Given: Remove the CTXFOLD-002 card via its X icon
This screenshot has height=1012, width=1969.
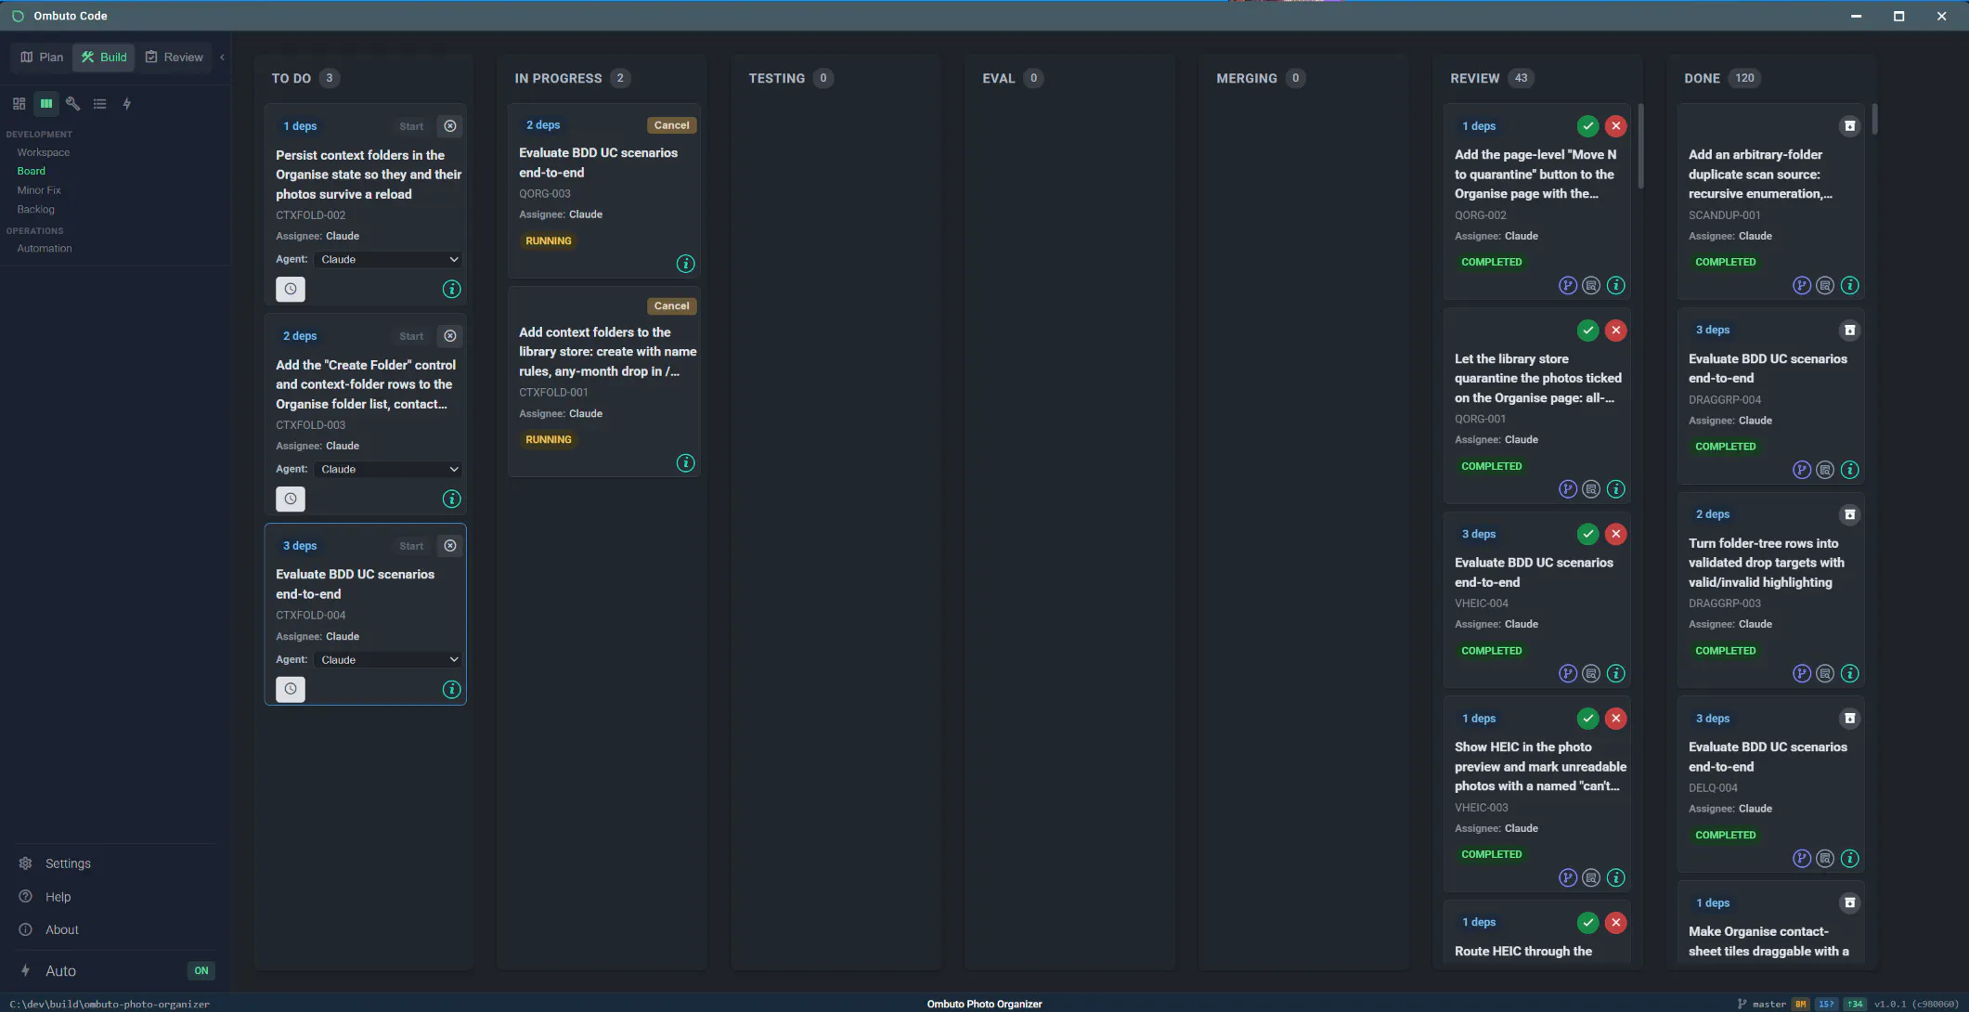Looking at the screenshot, I should [x=450, y=126].
